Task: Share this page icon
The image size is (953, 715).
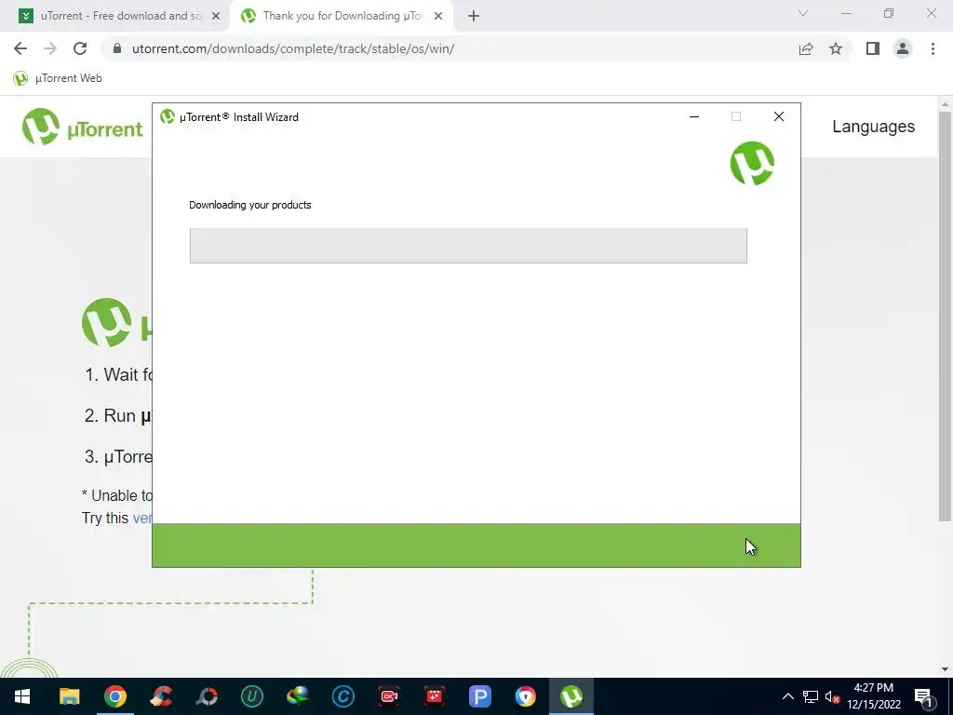Action: click(x=806, y=48)
